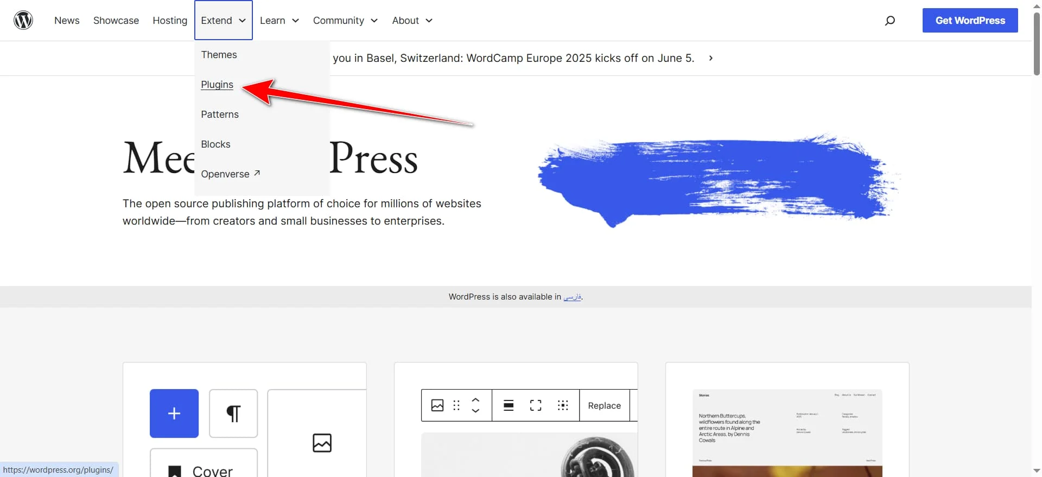The height and width of the screenshot is (477, 1042).
Task: Click the banner right chevron arrow
Action: tap(711, 58)
